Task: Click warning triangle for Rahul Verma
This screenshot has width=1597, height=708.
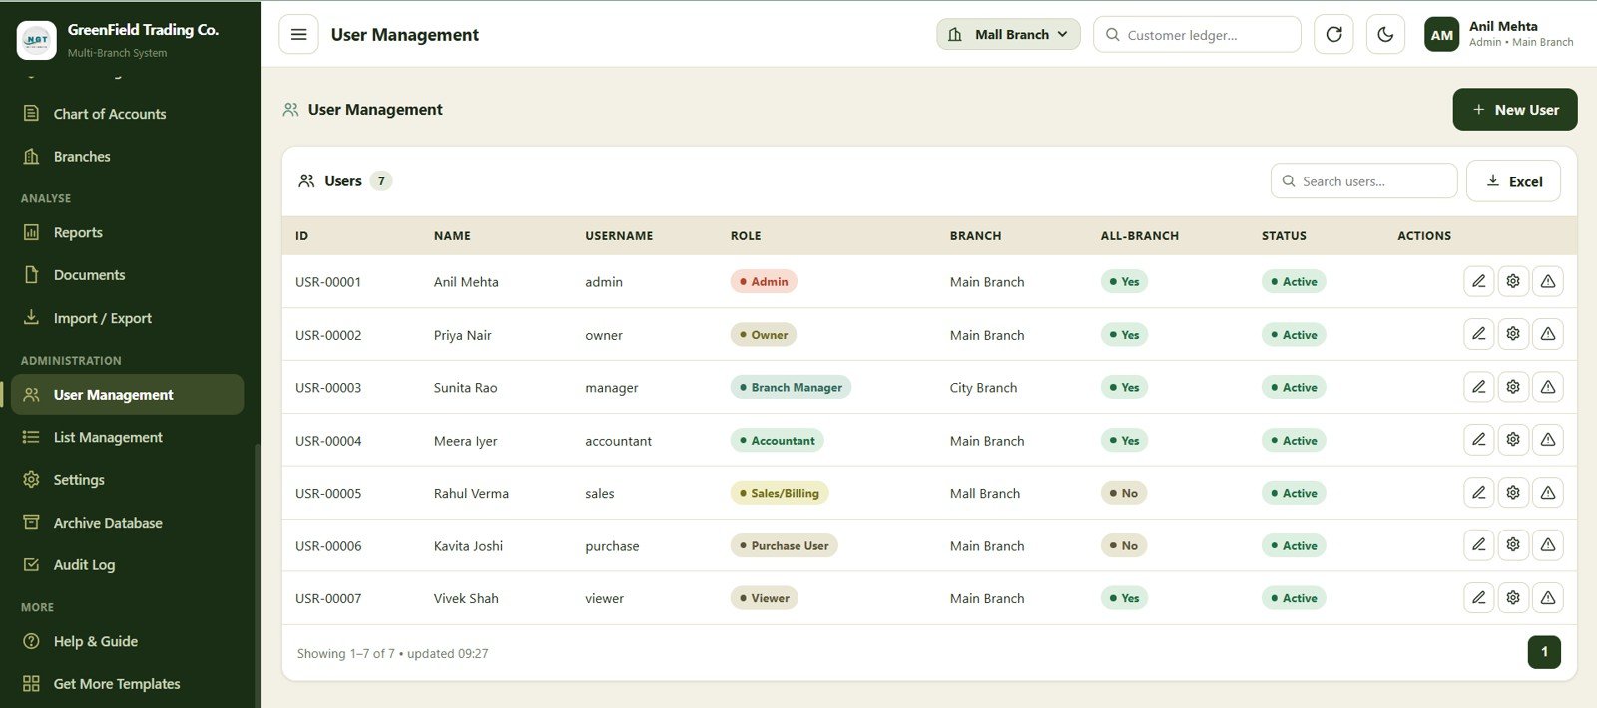Action: click(1548, 493)
